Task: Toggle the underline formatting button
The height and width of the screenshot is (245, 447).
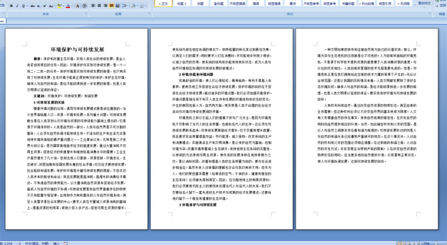Action: pyautogui.click(x=23, y=6)
